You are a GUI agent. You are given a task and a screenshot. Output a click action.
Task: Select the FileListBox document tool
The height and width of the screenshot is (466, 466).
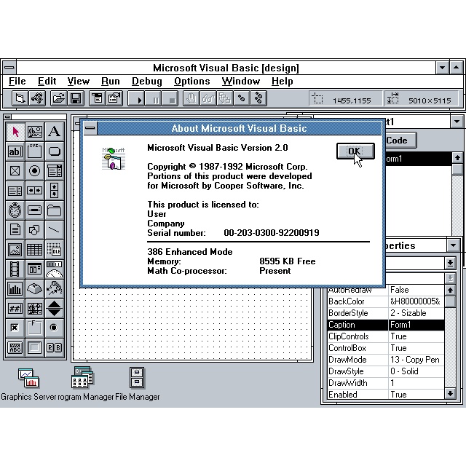(x=15, y=230)
